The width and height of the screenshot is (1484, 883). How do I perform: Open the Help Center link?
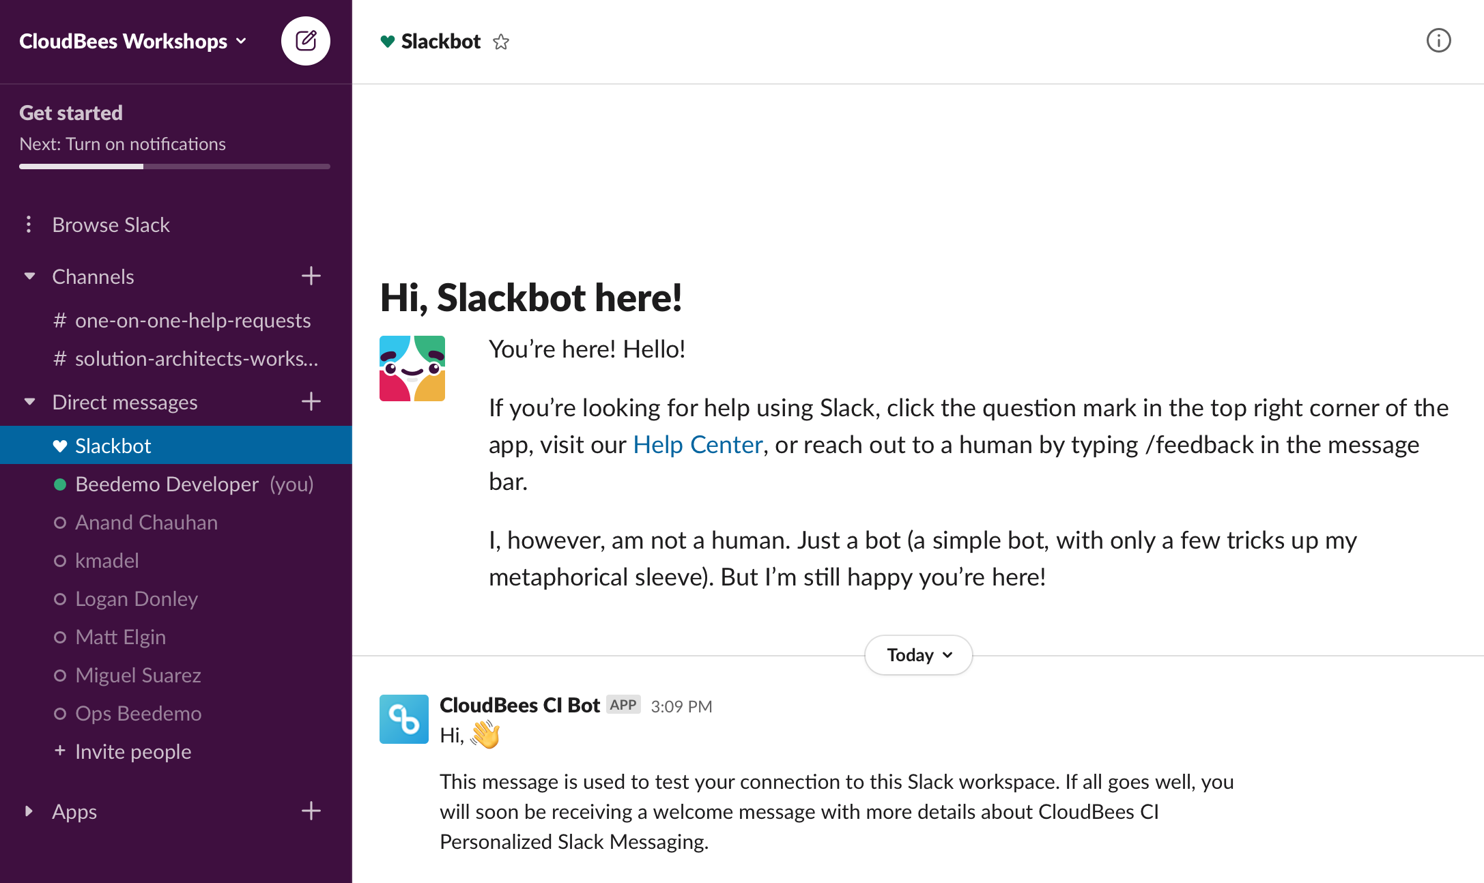(697, 444)
